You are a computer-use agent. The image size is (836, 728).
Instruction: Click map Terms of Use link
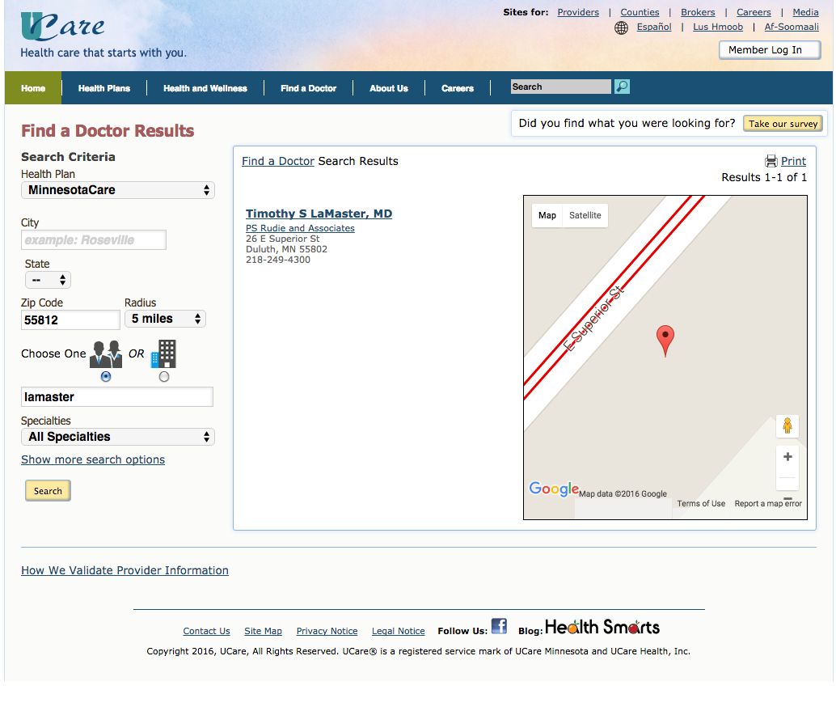click(701, 503)
